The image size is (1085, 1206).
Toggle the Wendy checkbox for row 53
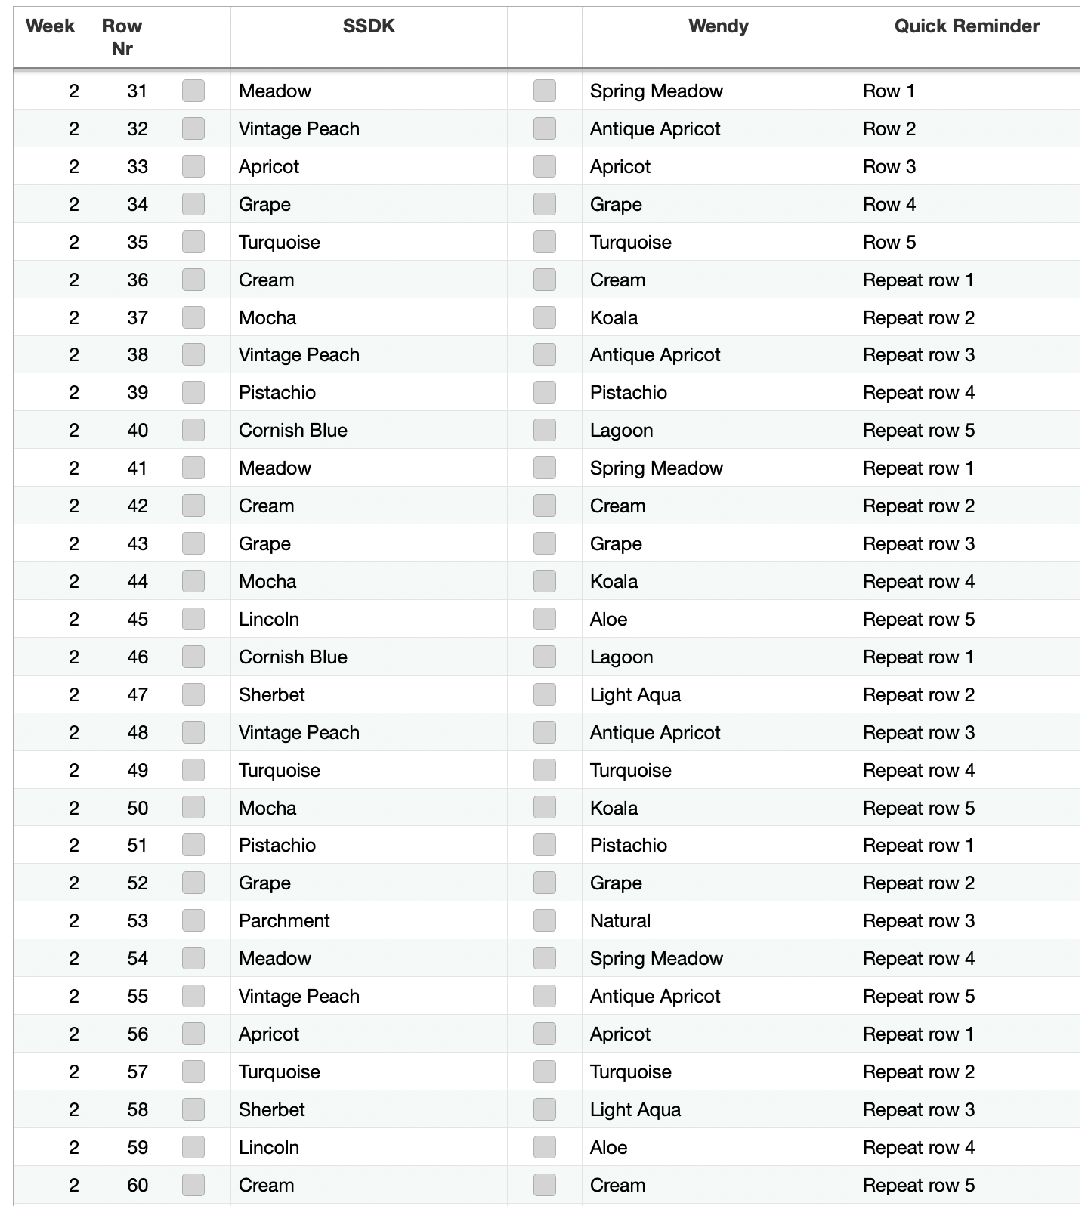click(x=545, y=920)
